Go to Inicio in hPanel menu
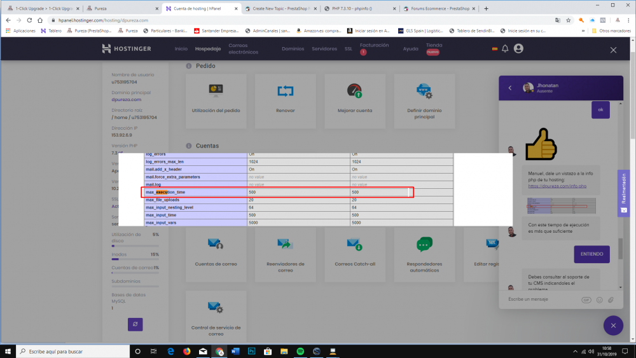This screenshot has height=358, width=636. click(181, 49)
